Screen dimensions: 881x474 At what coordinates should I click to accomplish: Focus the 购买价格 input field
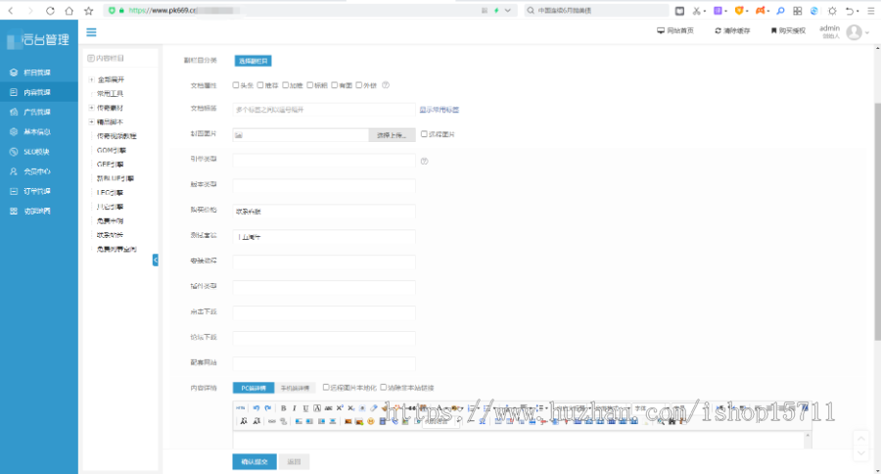coord(324,212)
